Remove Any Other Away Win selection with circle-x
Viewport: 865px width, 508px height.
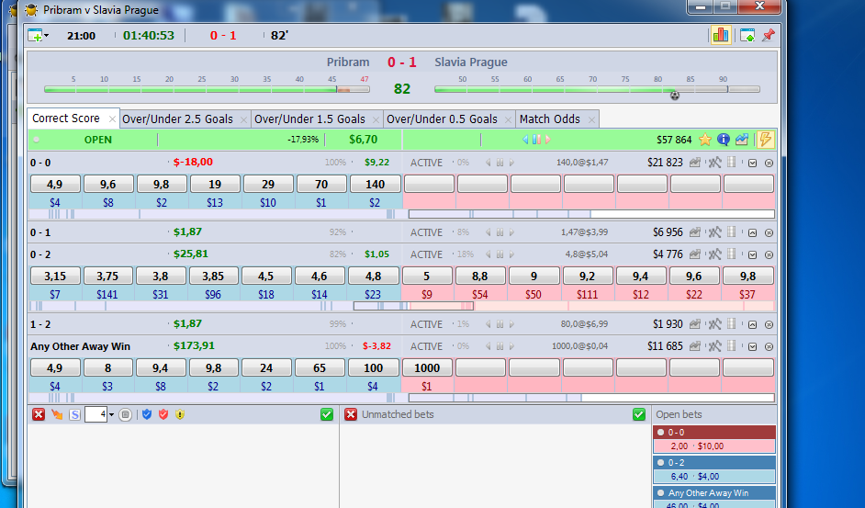coord(769,346)
